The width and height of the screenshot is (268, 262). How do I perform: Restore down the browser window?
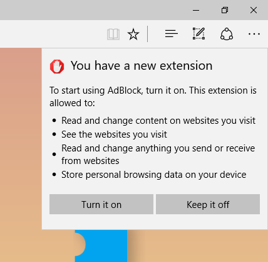pos(225,10)
